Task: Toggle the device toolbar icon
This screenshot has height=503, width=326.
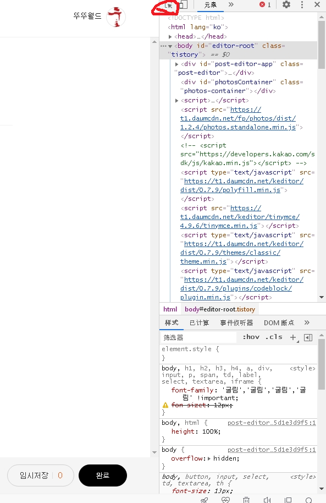Action: [184, 4]
